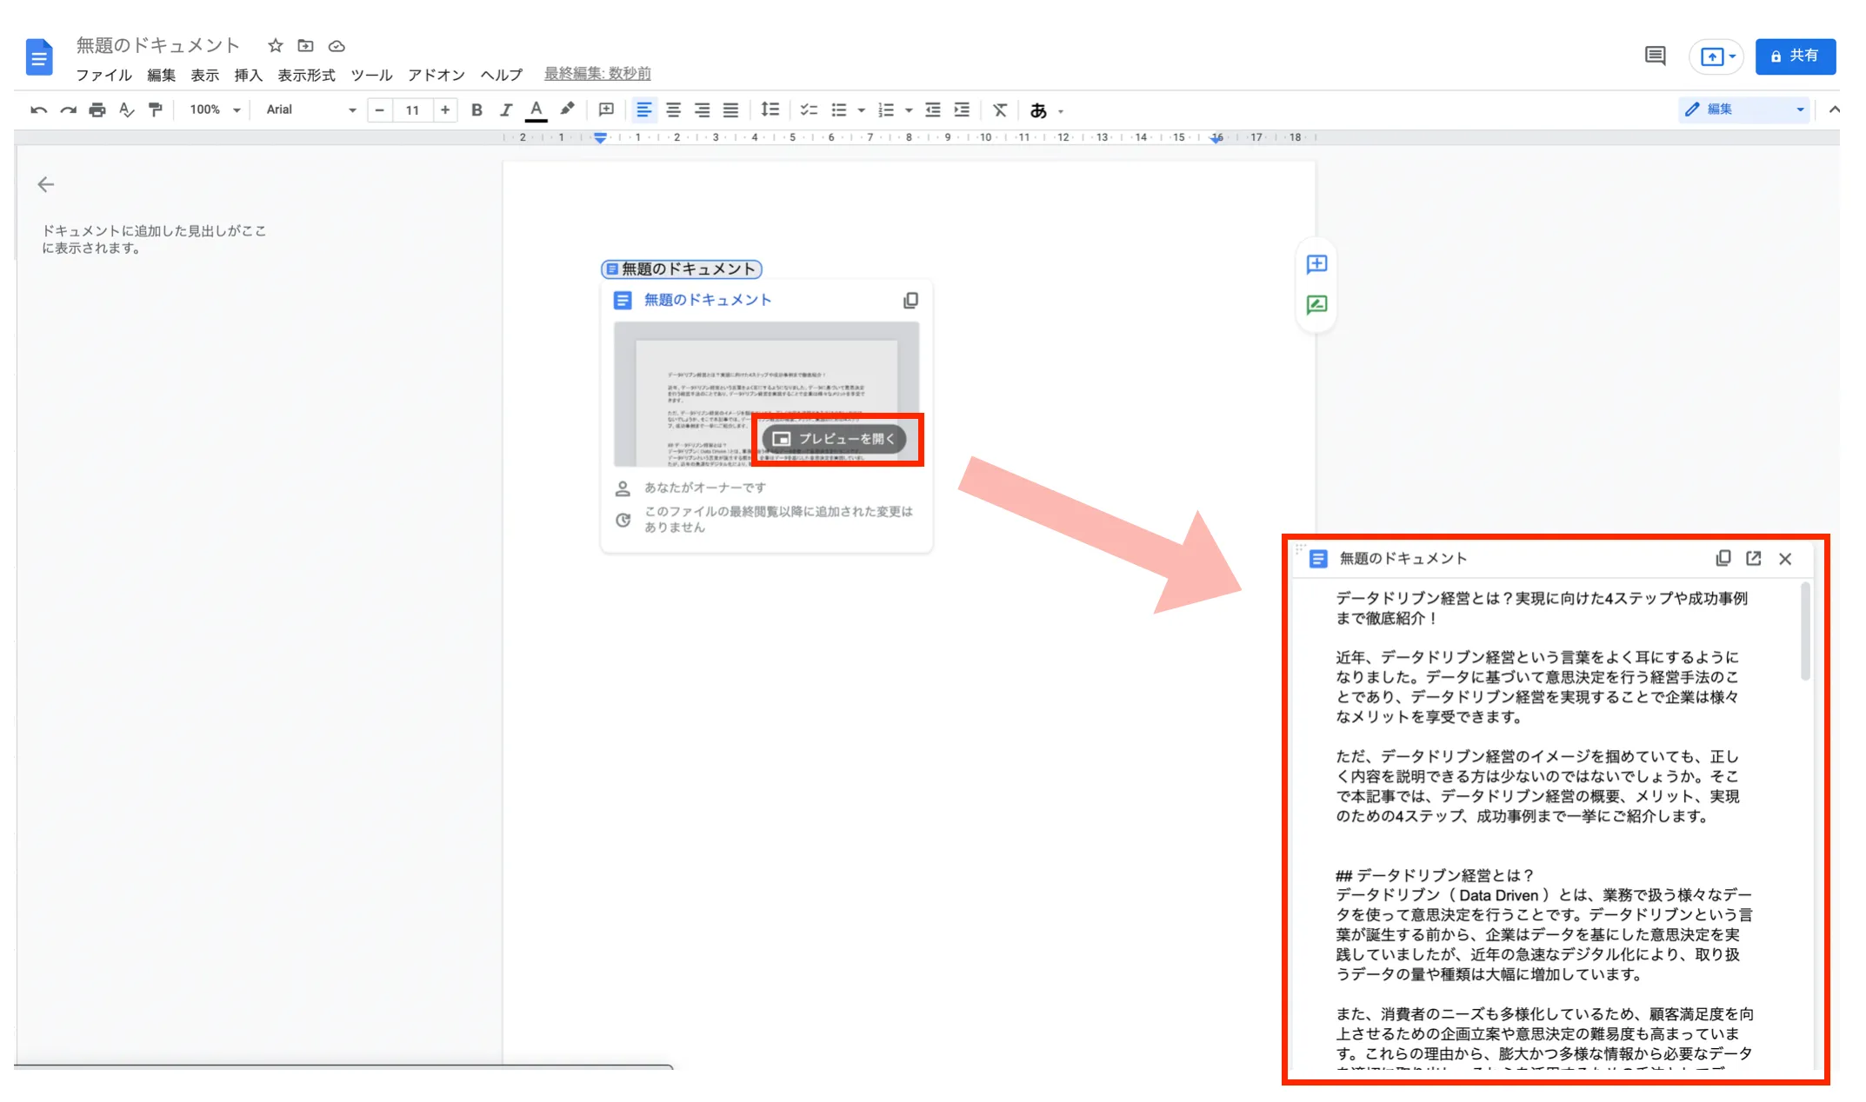The height and width of the screenshot is (1102, 1866).
Task: Set justified alignment
Action: 730,110
